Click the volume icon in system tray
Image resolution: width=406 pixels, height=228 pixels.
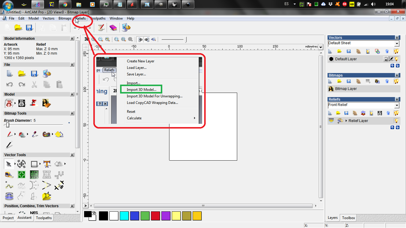[x=373, y=4]
